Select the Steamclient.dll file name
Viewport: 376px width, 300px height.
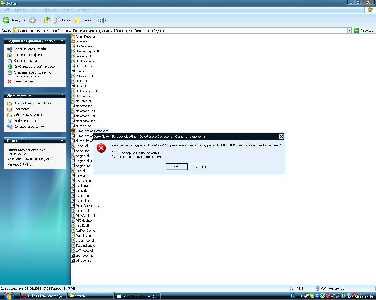(x=86, y=246)
